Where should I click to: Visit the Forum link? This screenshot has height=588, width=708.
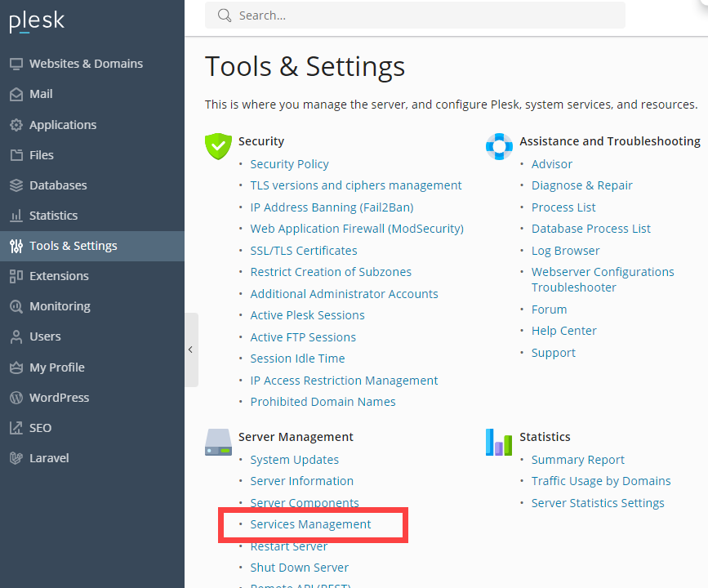pos(549,310)
